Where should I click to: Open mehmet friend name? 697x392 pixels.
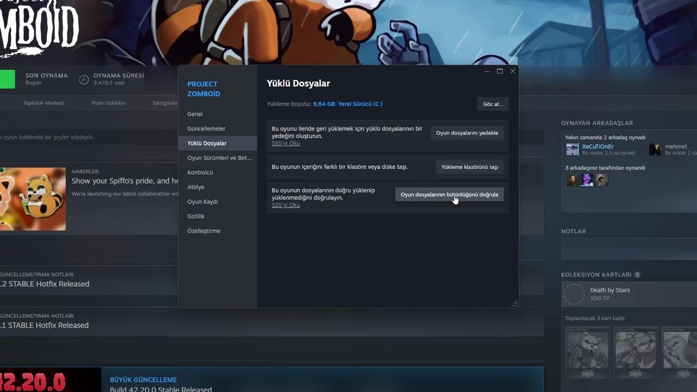(676, 146)
